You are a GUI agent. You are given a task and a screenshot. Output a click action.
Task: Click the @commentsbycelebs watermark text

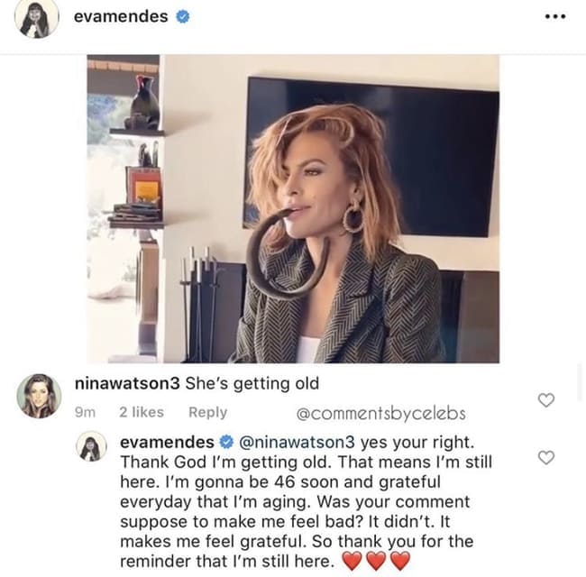click(381, 413)
